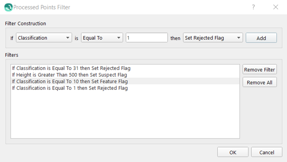Click the Remove All button
The image size is (287, 162).
(x=259, y=82)
